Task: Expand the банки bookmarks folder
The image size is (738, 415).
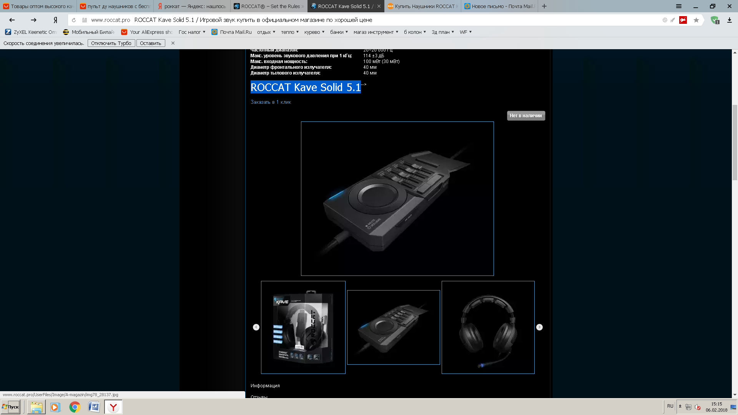Action: [339, 32]
